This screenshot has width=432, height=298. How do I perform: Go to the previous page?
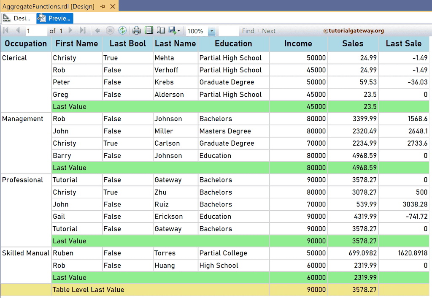click(x=18, y=30)
